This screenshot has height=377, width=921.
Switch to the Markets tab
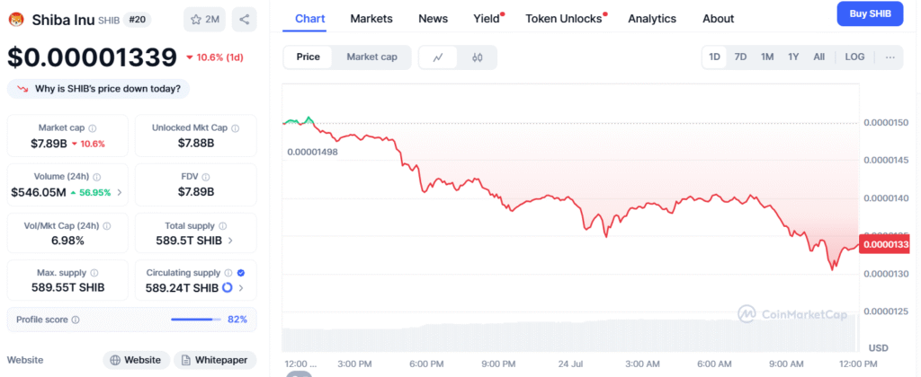(371, 19)
